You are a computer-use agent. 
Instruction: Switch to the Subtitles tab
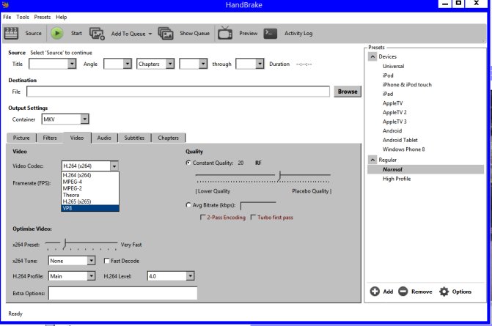point(134,138)
